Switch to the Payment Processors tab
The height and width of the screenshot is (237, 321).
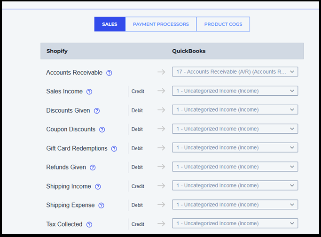pyautogui.click(x=161, y=24)
